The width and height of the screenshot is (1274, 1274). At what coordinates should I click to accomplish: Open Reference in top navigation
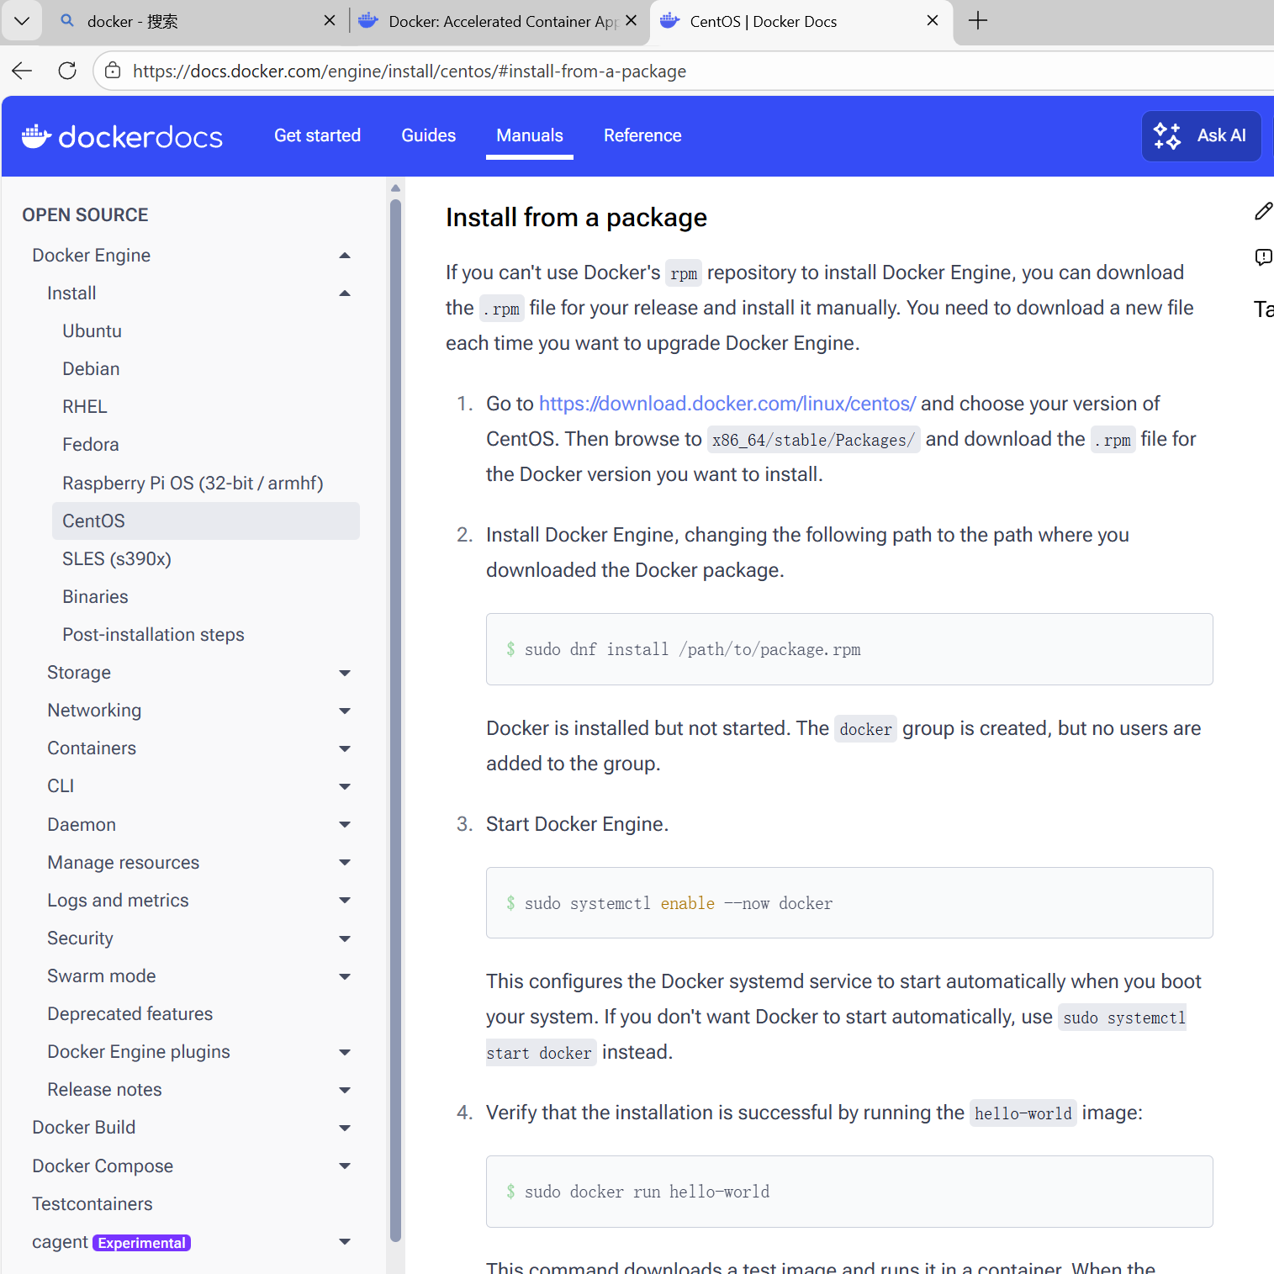click(642, 135)
